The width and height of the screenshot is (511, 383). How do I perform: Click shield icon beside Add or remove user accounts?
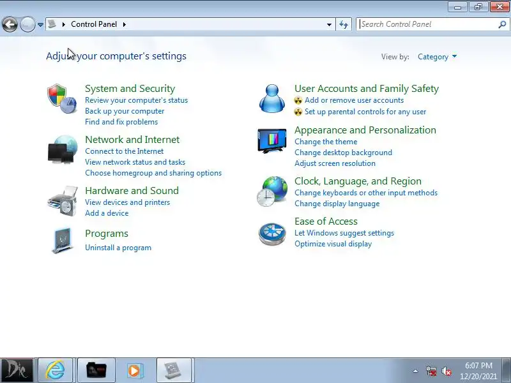point(298,100)
